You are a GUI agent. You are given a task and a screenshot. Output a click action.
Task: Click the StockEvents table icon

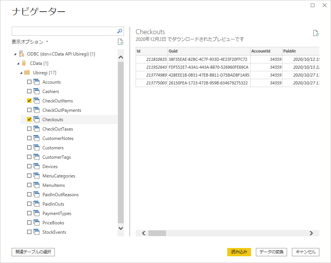[36, 232]
